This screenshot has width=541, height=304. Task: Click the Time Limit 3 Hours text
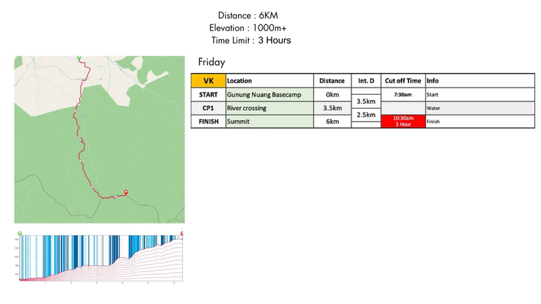pos(251,41)
